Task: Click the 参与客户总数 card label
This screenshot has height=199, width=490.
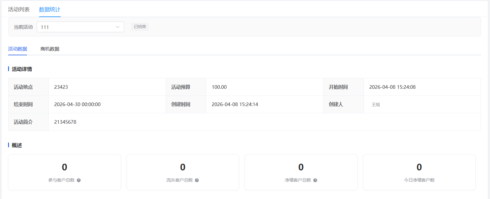Action: tap(61, 180)
